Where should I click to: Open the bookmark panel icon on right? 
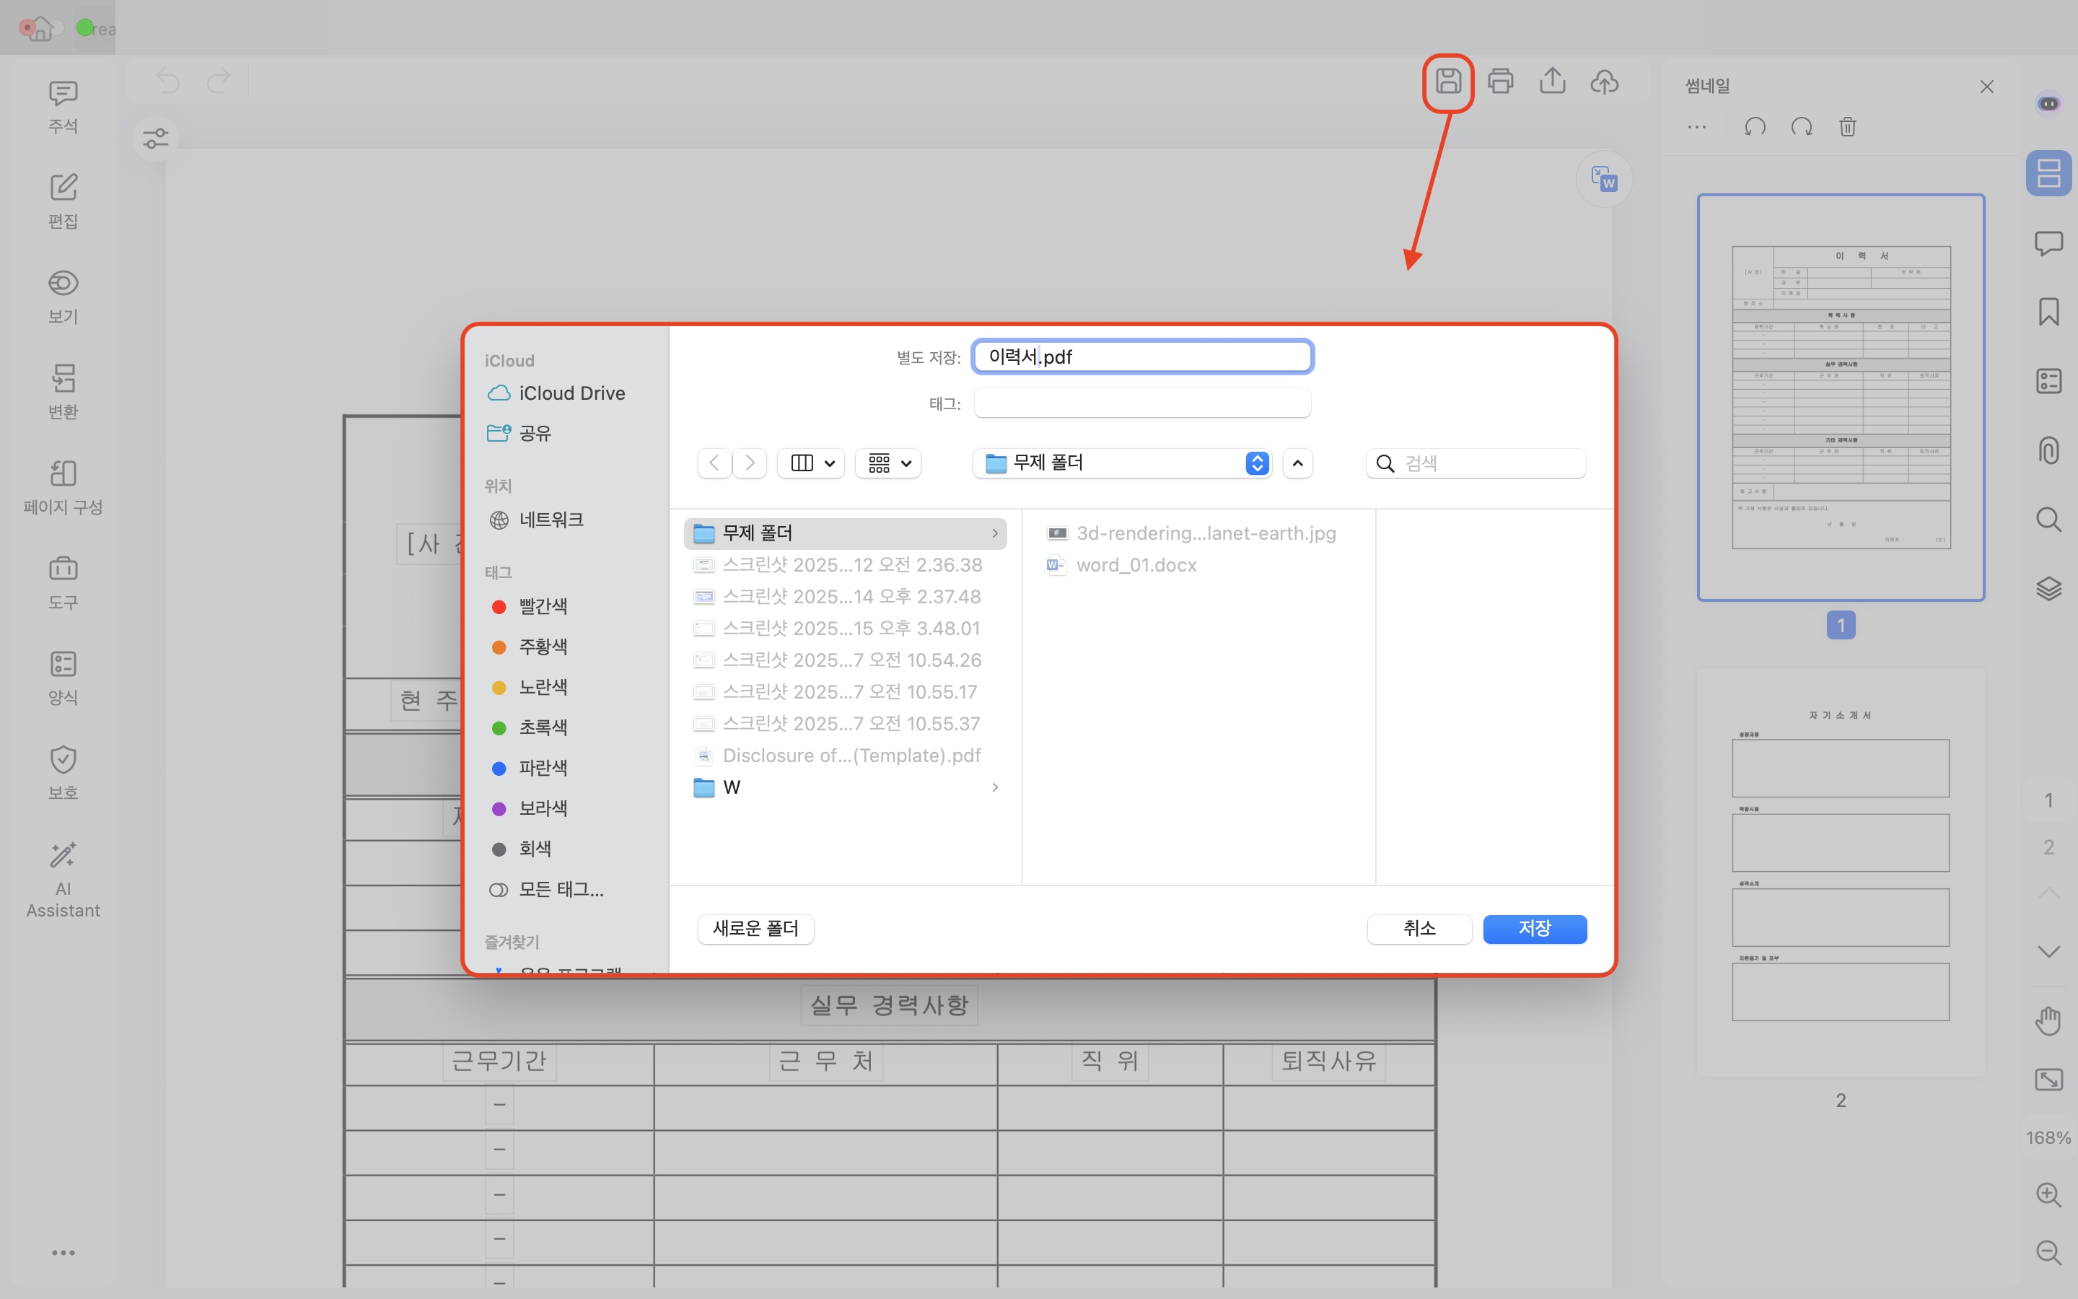coord(2048,312)
